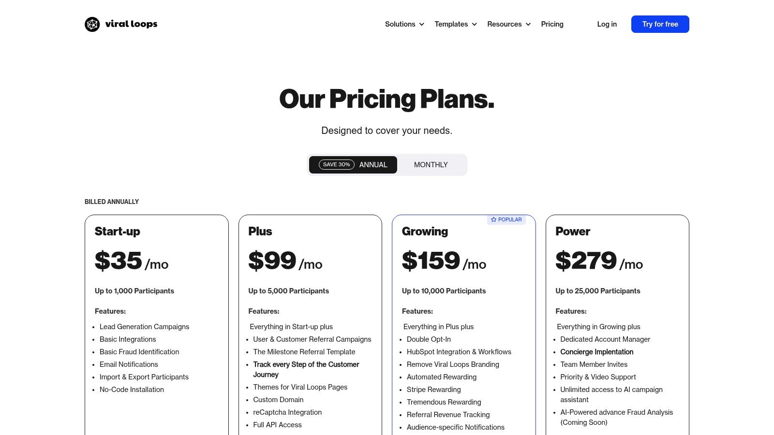
Task: Click the viral loops wordmark
Action: [131, 24]
